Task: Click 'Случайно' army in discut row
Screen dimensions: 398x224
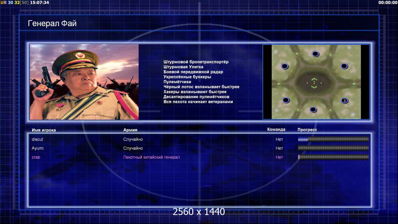Action: [x=133, y=139]
